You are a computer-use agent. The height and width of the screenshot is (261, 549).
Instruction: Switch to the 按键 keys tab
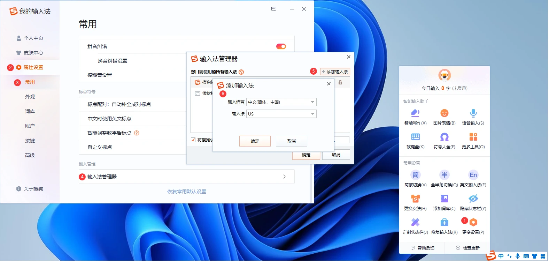(30, 141)
